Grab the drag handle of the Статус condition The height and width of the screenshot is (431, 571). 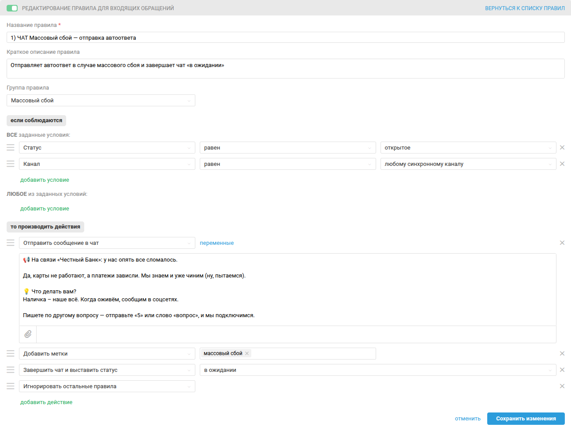coord(11,147)
